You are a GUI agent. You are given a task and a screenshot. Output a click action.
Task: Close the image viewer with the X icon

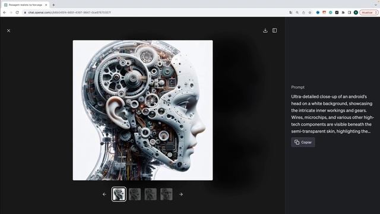[x=8, y=30]
